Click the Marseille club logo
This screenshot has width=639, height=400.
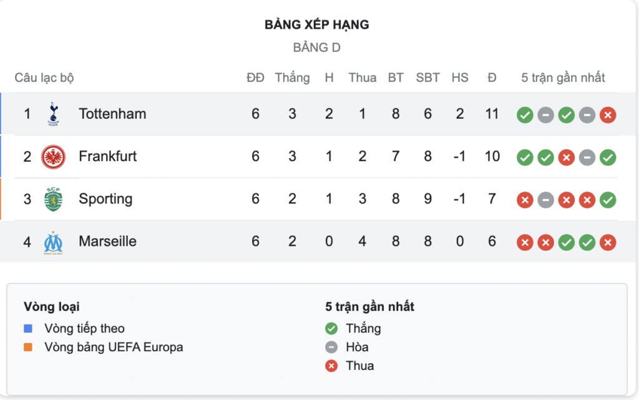[54, 243]
